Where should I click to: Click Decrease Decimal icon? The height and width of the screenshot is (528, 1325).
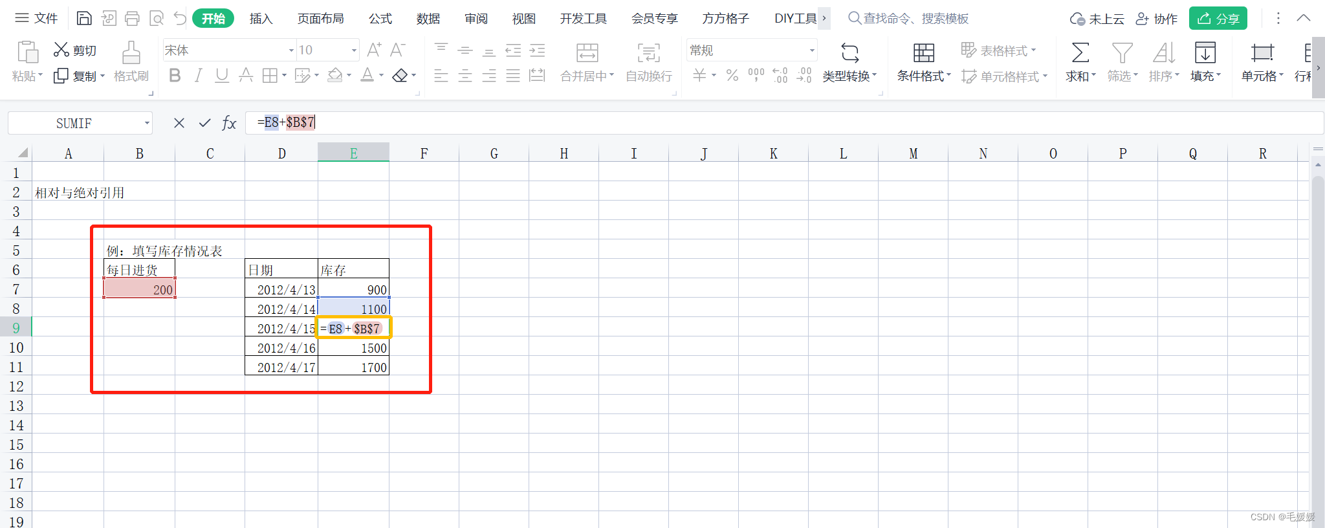tap(804, 76)
